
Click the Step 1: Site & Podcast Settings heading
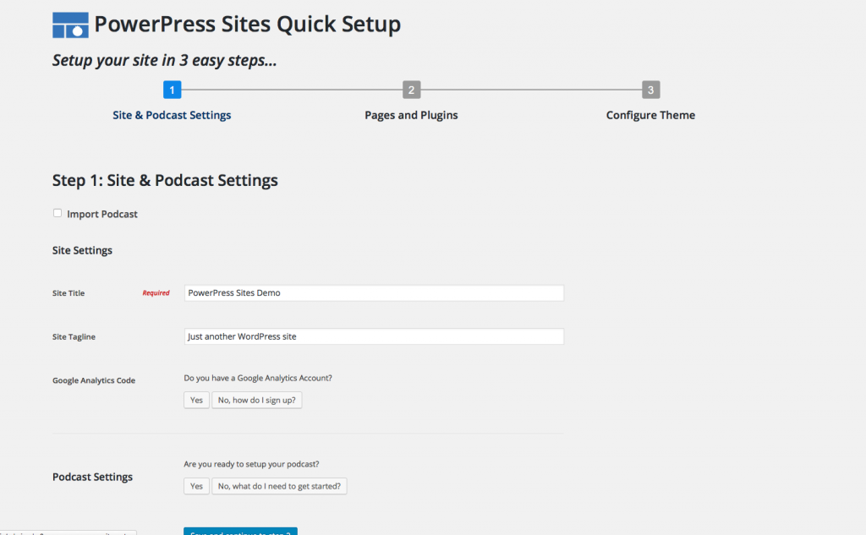[165, 181]
